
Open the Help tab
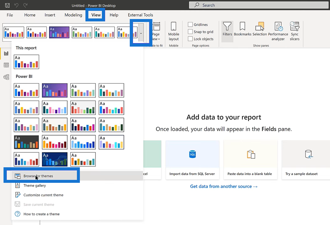pos(114,15)
